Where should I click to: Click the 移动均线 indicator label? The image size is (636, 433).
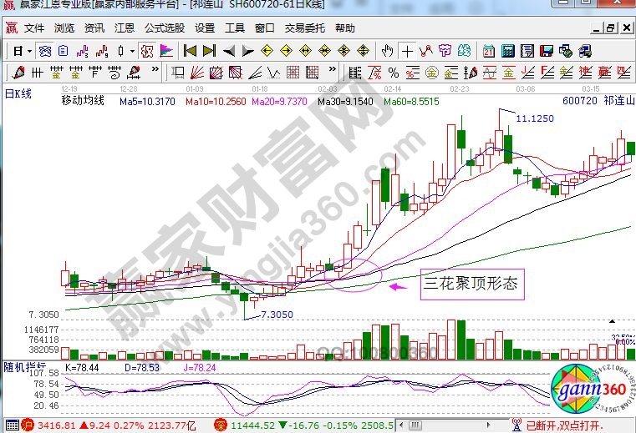83,101
